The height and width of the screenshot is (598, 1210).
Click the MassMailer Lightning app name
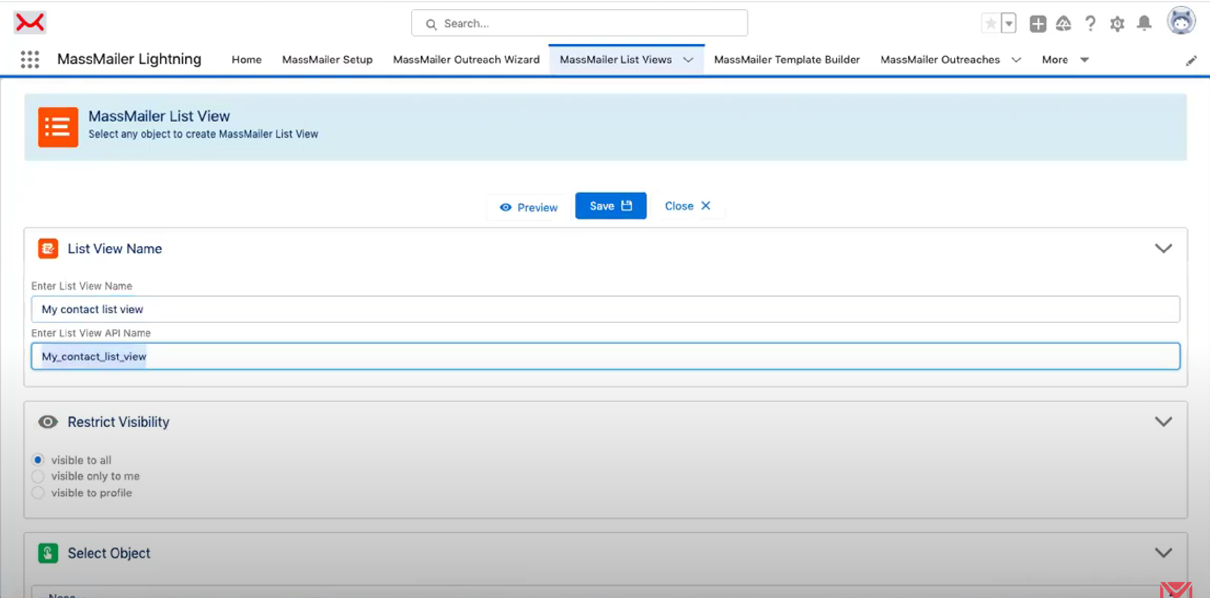pos(129,59)
